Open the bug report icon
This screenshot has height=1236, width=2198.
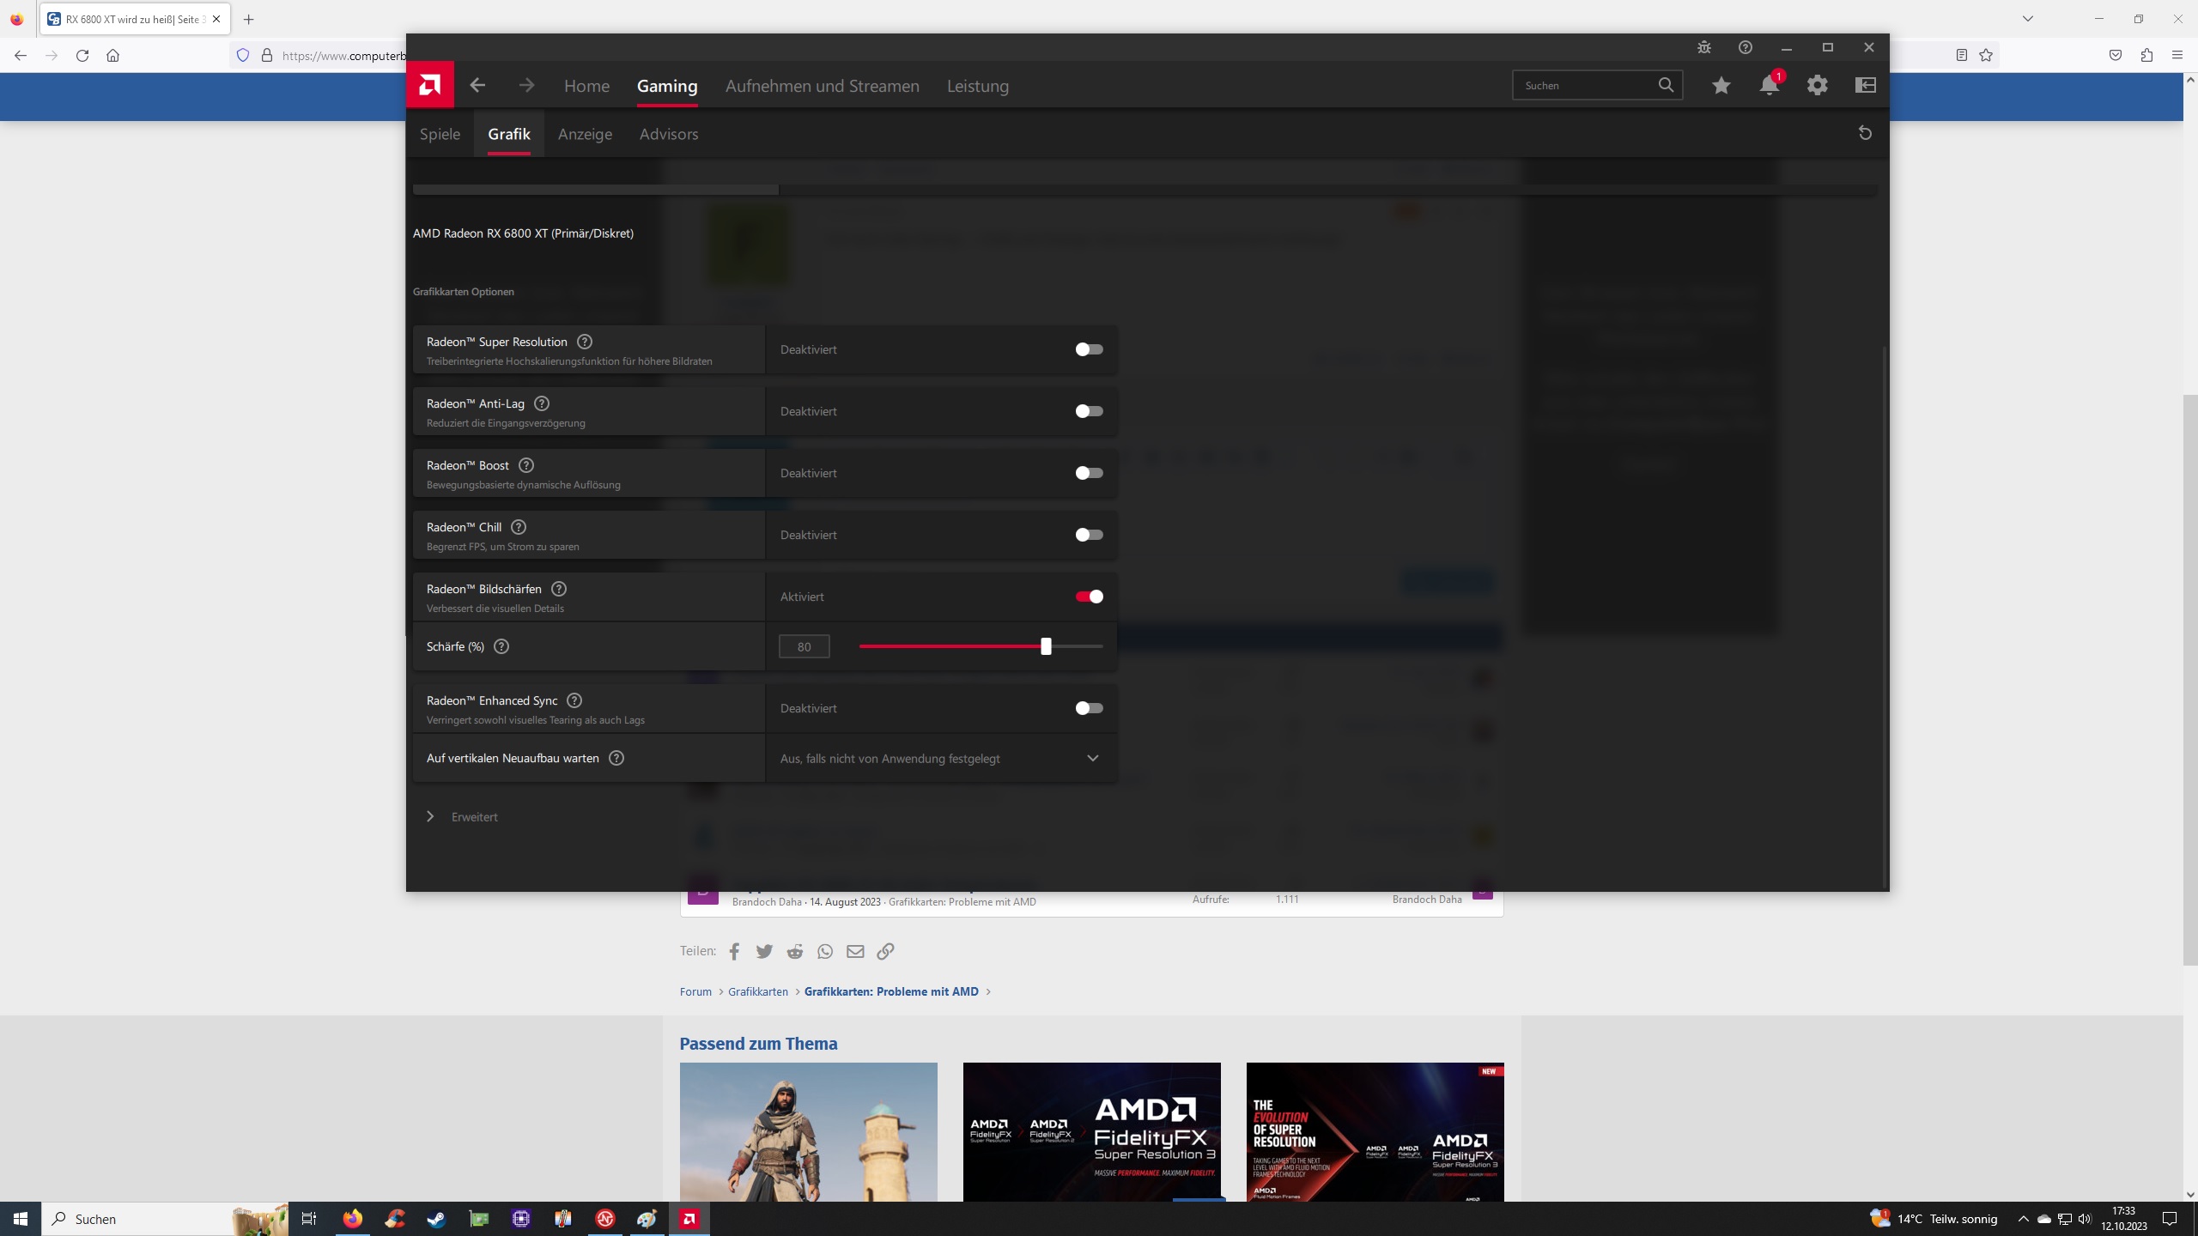1704,47
